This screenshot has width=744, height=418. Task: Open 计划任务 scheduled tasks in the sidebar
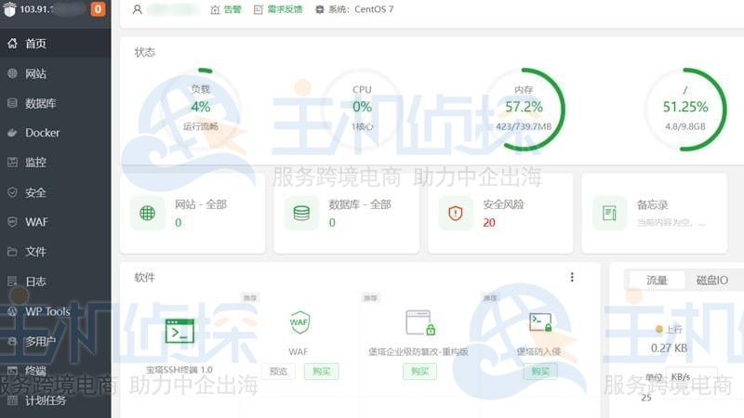pos(56,400)
